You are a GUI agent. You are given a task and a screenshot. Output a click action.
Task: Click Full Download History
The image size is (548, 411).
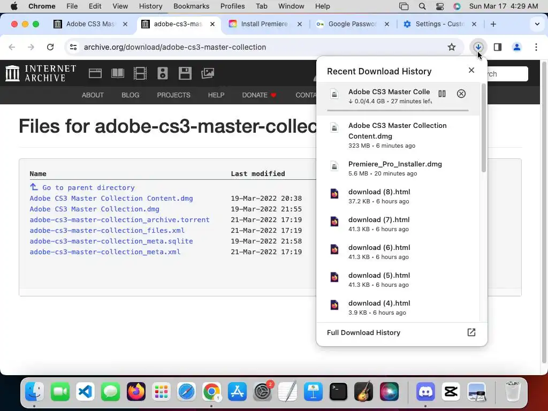coord(363,332)
